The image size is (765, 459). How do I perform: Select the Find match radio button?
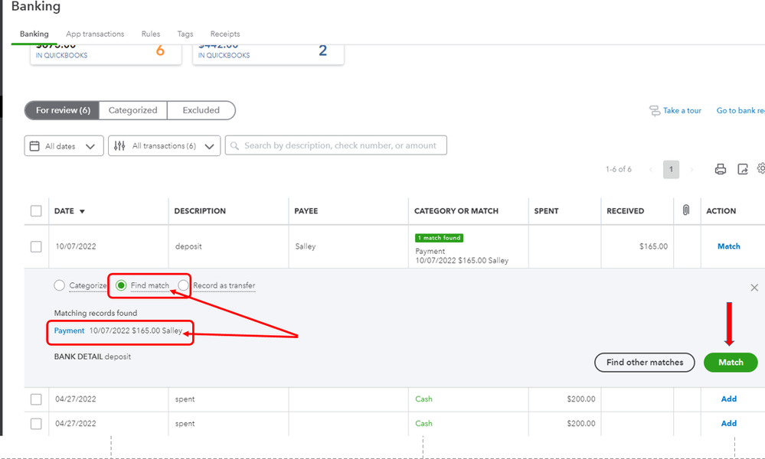121,285
